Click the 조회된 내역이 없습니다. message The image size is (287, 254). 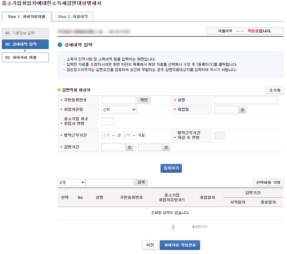pyautogui.click(x=170, y=213)
